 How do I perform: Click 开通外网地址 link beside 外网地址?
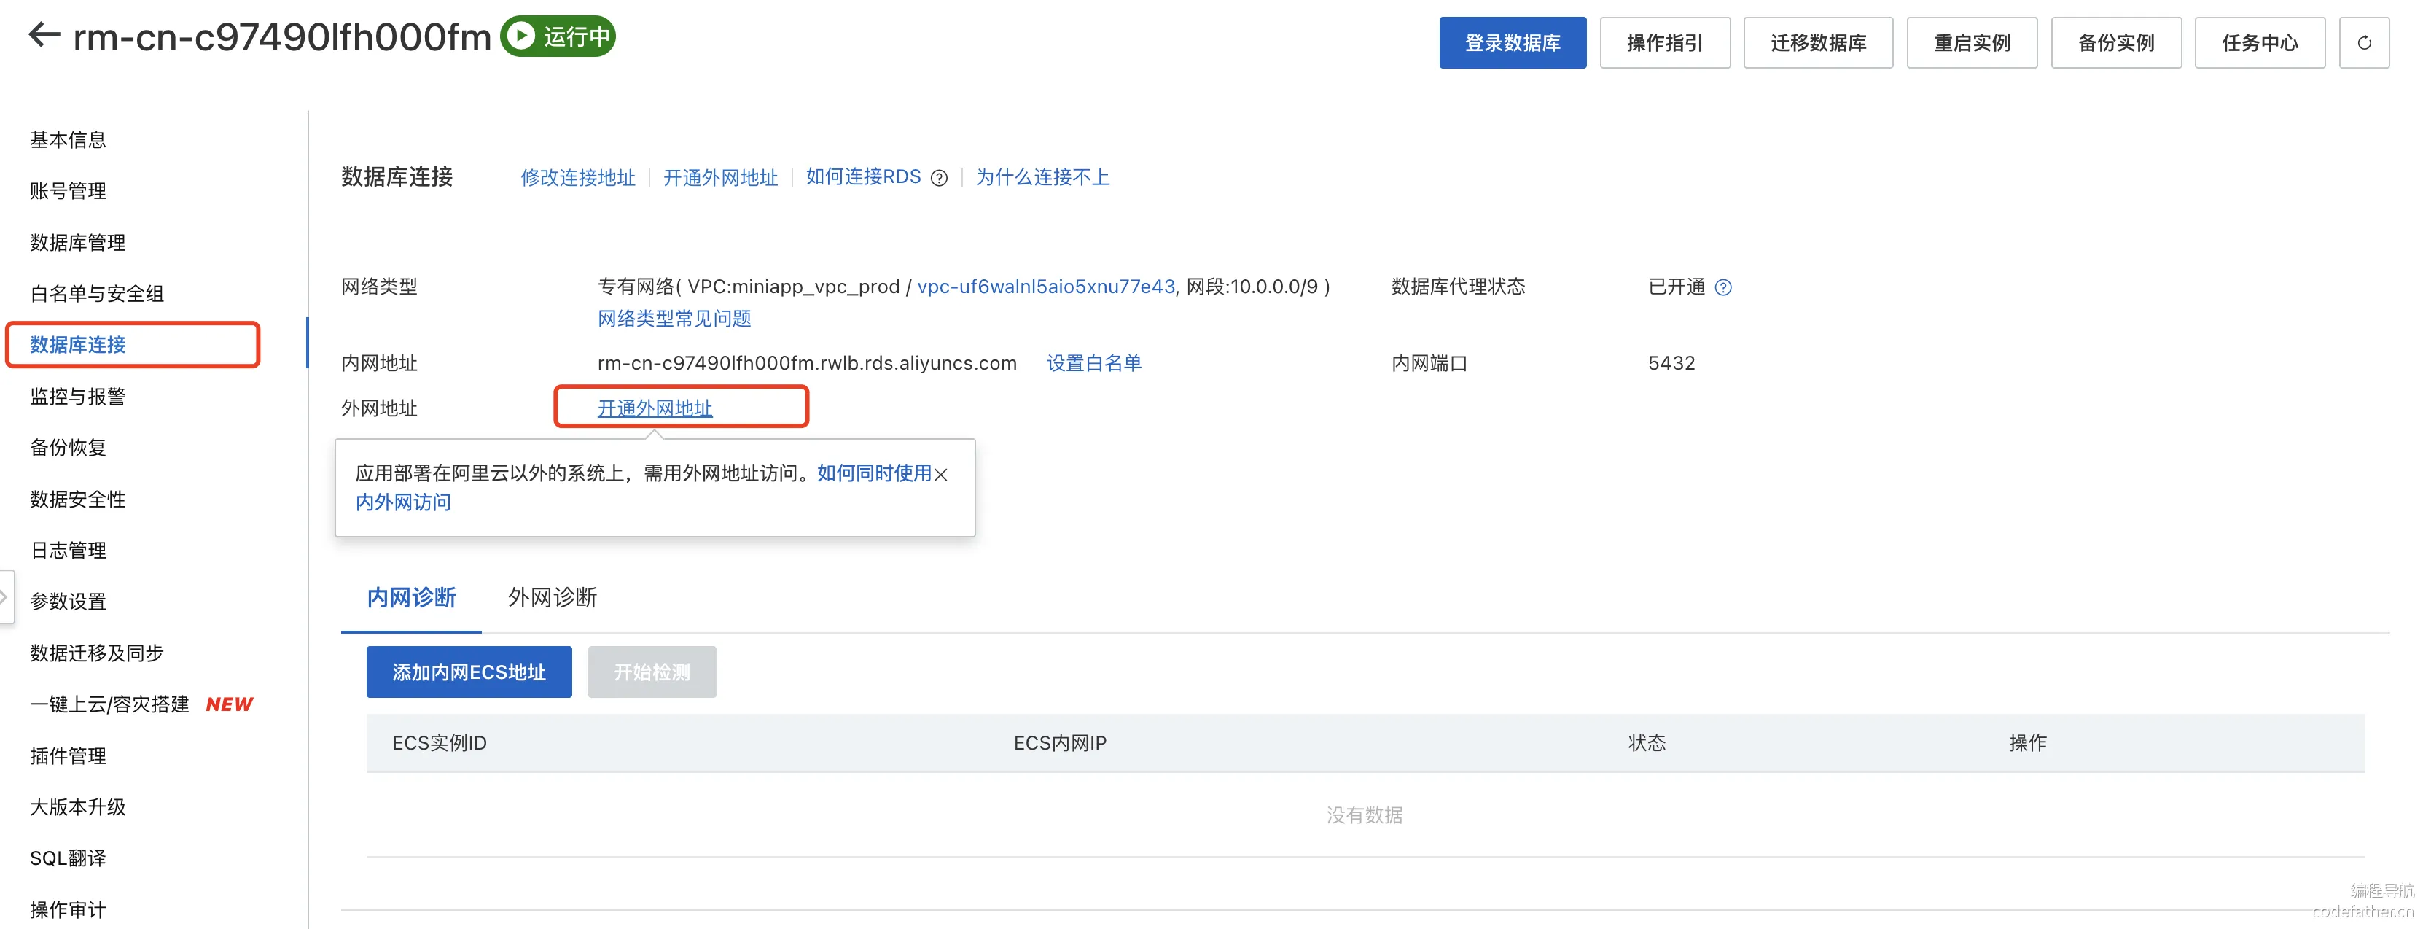pos(655,408)
